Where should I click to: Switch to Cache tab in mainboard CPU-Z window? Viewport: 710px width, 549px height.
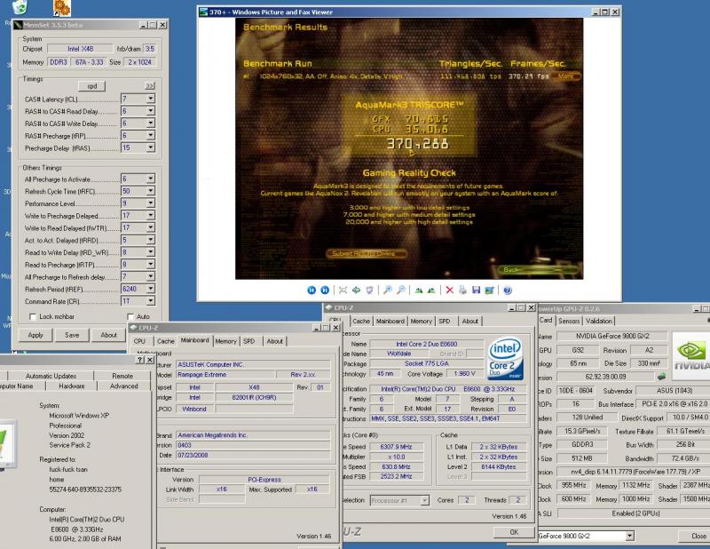pos(166,341)
